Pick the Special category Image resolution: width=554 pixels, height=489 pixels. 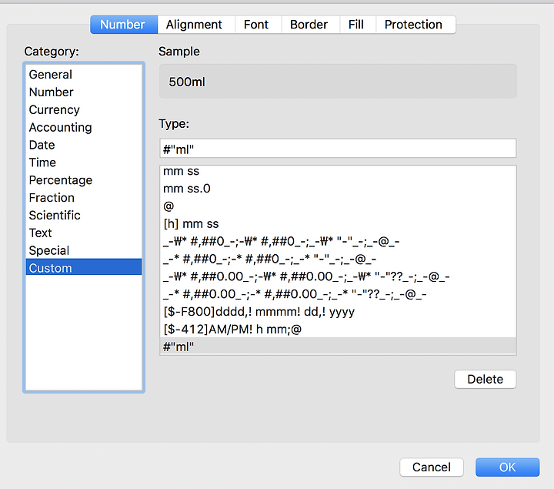point(84,250)
